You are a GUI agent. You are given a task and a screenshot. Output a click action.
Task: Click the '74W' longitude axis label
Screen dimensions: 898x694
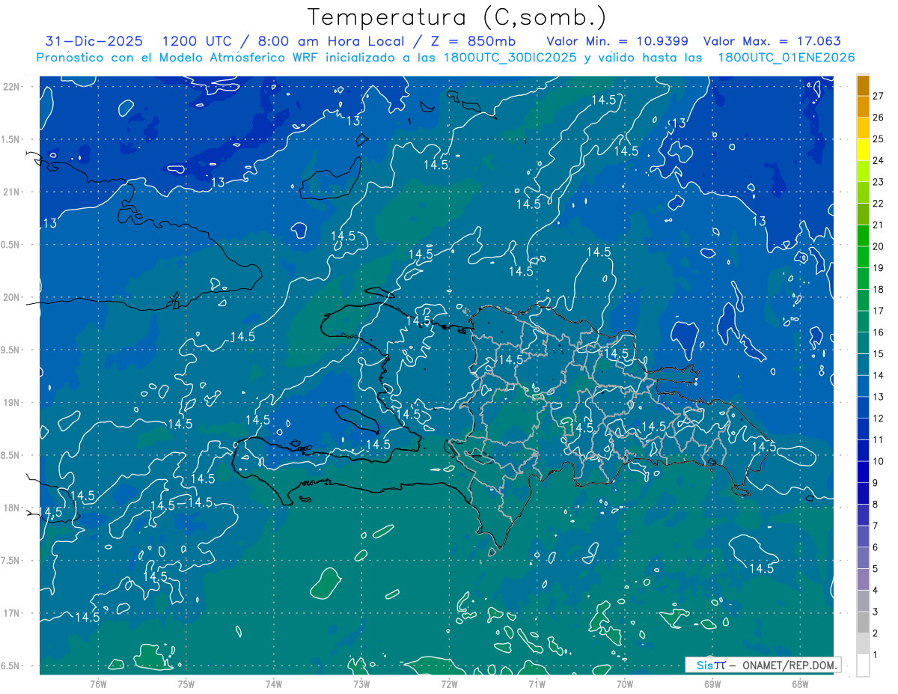point(274,684)
